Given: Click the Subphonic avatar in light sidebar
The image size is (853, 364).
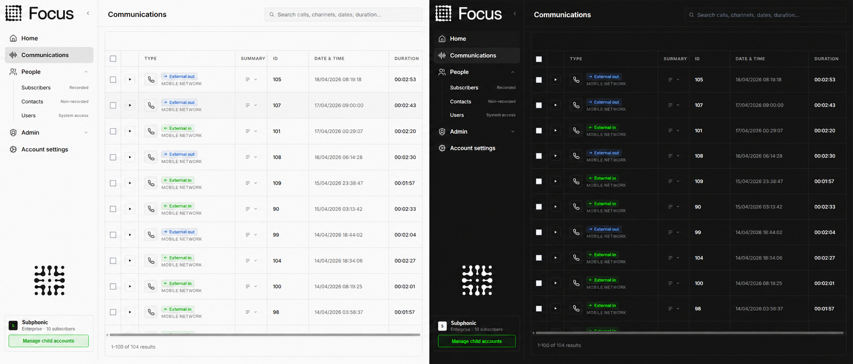Looking at the screenshot, I should [x=13, y=325].
